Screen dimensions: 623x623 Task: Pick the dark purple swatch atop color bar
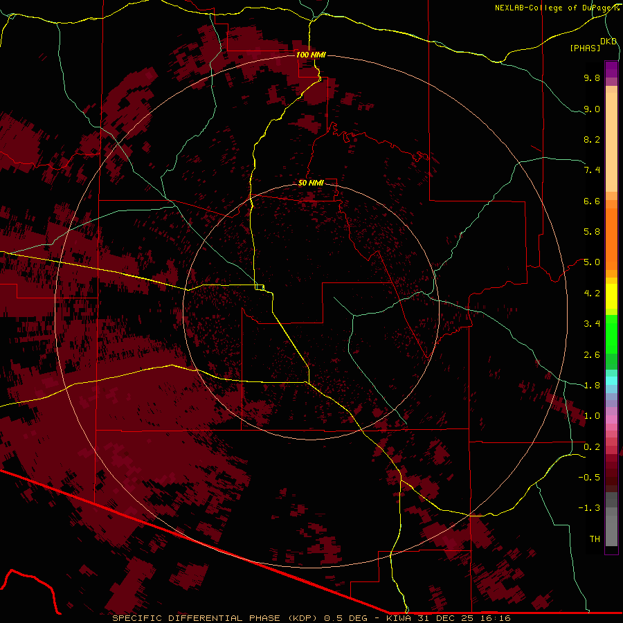(x=611, y=69)
